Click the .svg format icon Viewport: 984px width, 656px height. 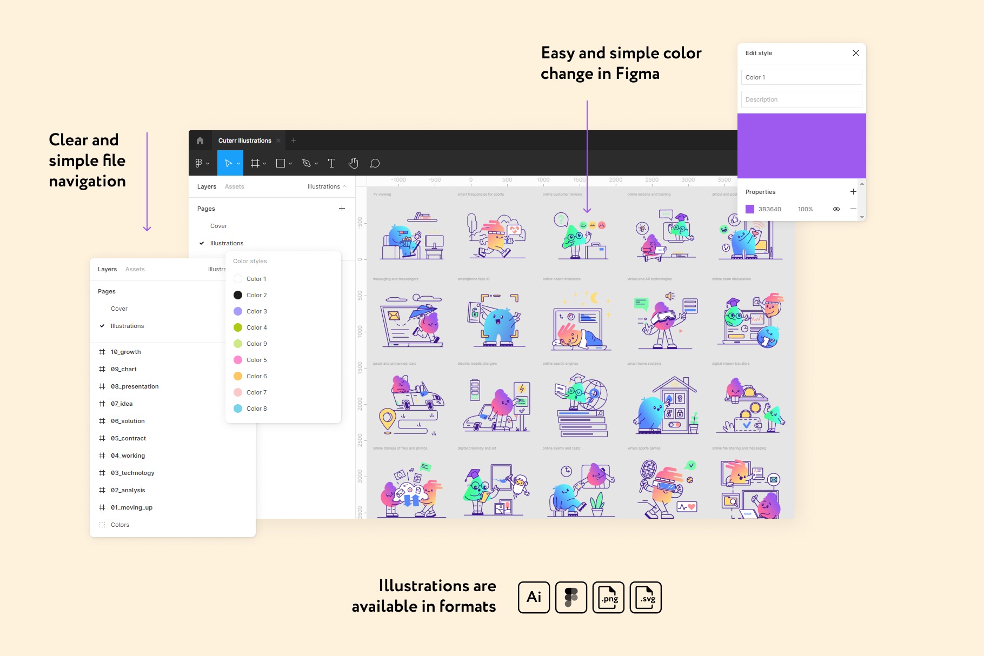646,597
